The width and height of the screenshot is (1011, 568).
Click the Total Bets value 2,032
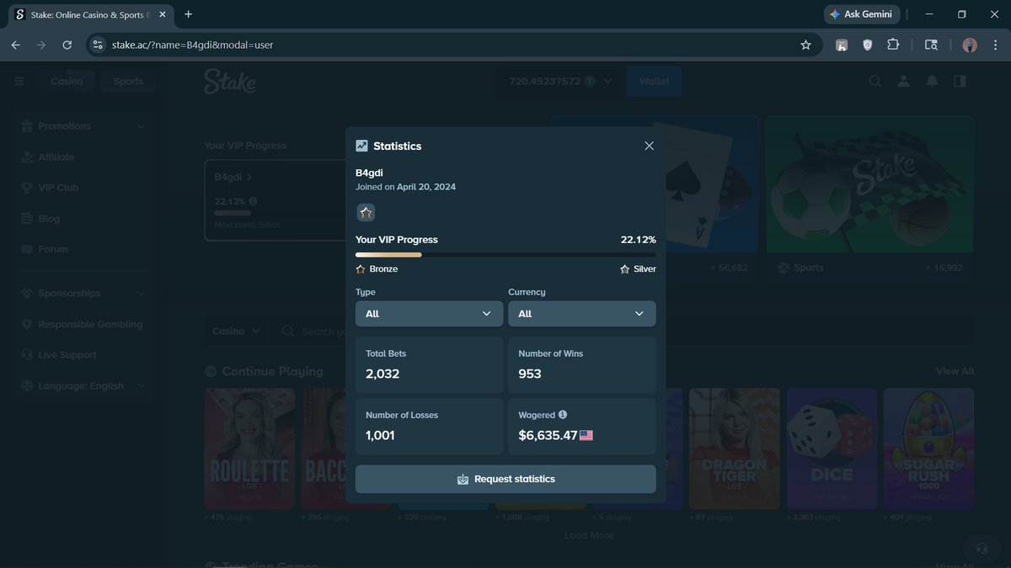[x=382, y=374]
